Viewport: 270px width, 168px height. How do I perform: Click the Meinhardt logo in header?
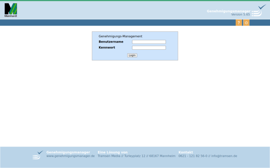pyautogui.click(x=11, y=10)
